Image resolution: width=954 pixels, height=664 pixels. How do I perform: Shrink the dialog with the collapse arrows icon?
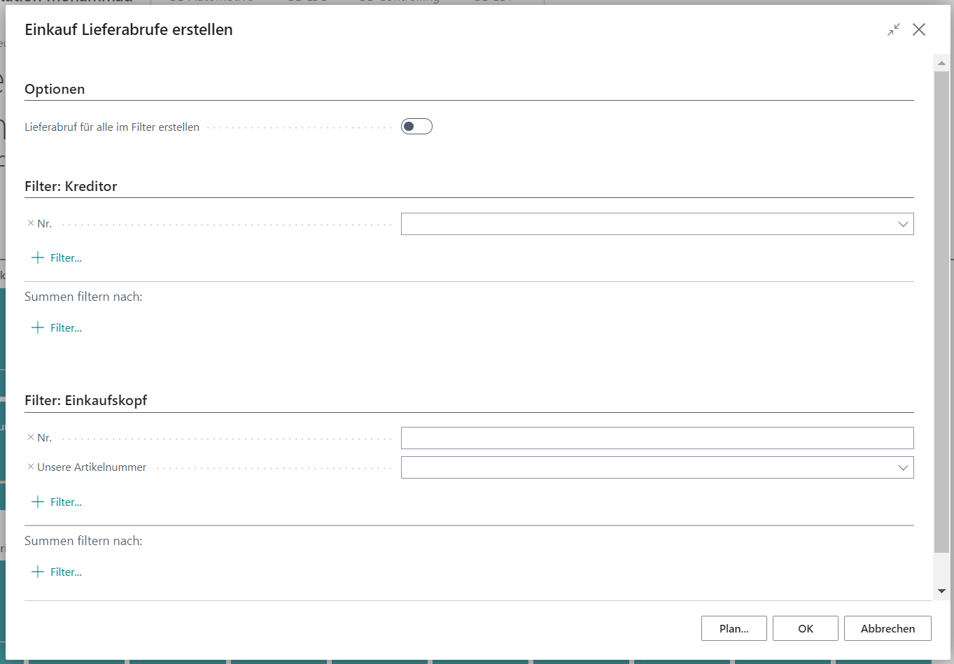[894, 29]
